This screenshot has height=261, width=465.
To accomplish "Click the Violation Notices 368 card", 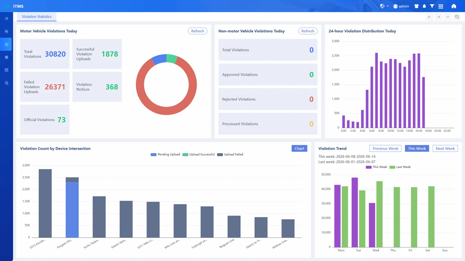I will coord(97,87).
